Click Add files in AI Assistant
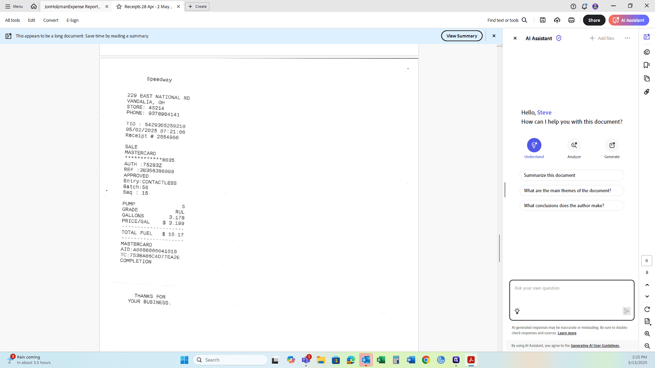Viewport: 655px width, 368px height. (x=602, y=38)
